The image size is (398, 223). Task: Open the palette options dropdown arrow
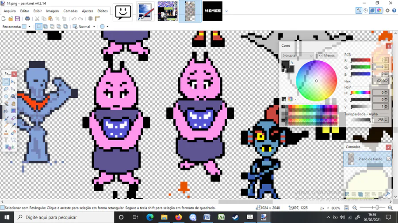click(296, 99)
